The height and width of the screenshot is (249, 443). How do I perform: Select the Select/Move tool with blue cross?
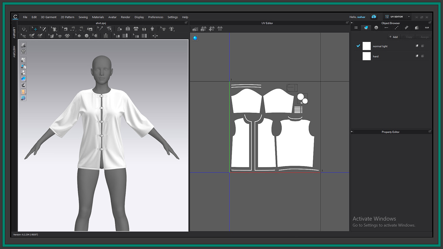pos(35,29)
